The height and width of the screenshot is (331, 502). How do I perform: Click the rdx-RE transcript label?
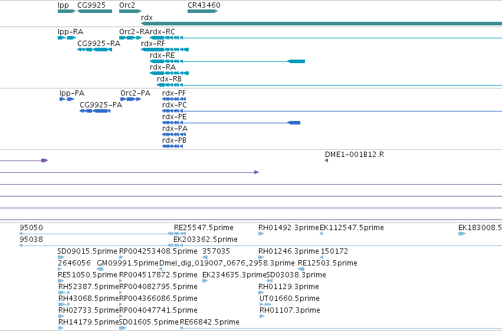[162, 55]
